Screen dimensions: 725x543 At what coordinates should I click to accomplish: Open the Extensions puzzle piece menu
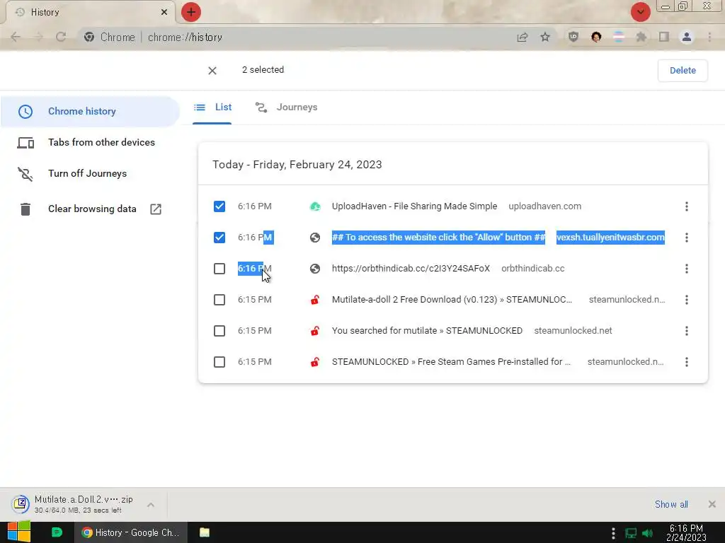[641, 37]
